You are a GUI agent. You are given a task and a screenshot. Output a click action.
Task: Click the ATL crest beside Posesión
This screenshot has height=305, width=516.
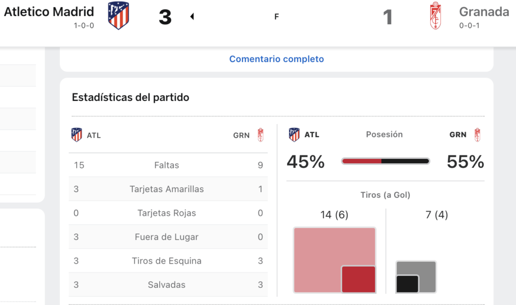294,135
